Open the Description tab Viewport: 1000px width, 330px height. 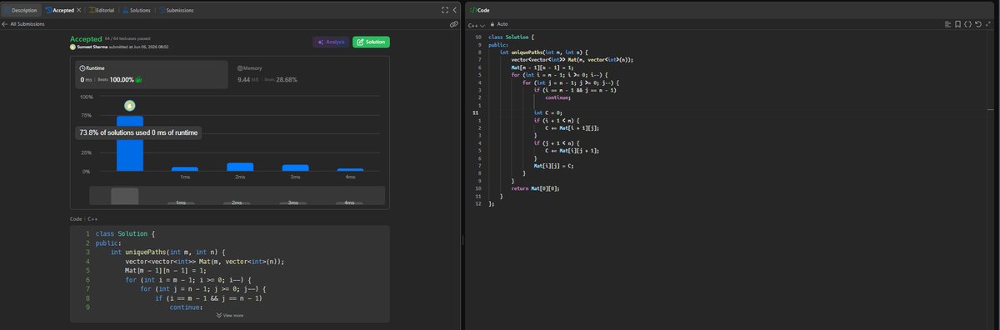(21, 10)
